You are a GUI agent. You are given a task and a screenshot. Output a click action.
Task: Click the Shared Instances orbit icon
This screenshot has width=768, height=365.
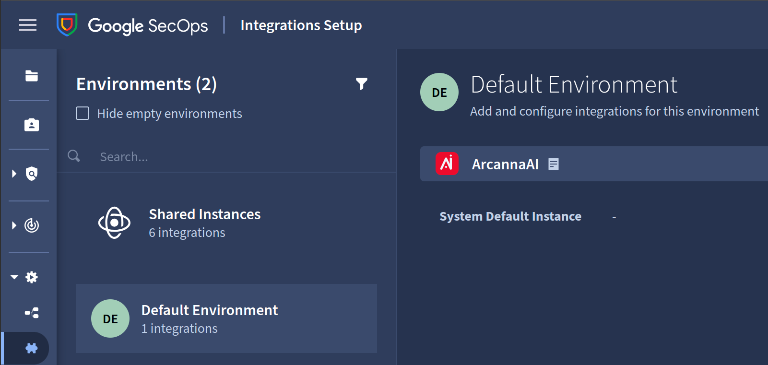click(114, 223)
